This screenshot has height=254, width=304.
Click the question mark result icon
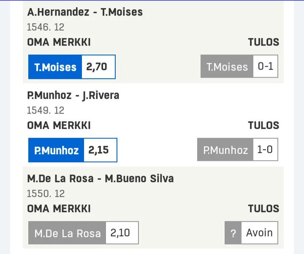[233, 233]
